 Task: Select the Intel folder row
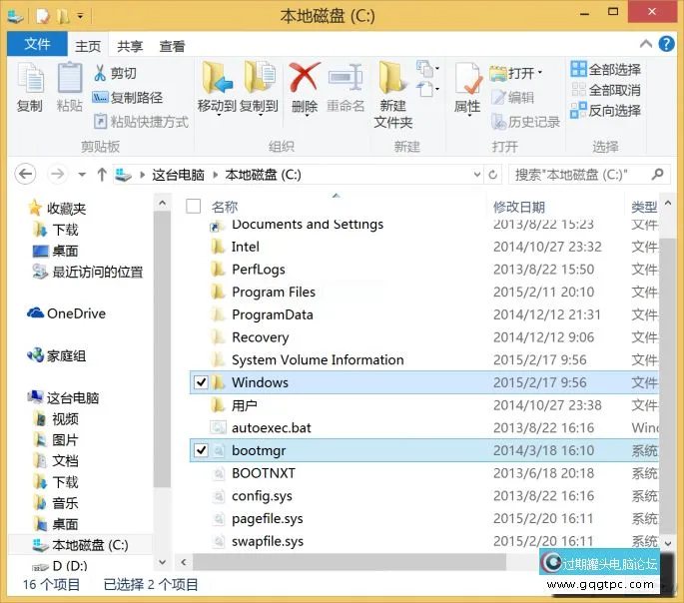pyautogui.click(x=423, y=247)
